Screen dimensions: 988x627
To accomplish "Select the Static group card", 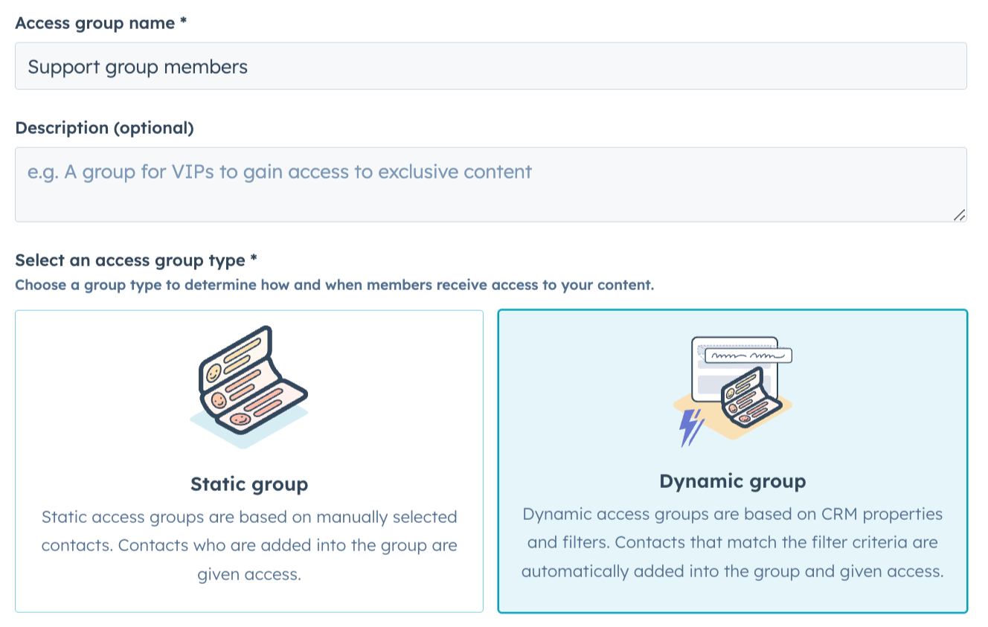I will pyautogui.click(x=249, y=461).
